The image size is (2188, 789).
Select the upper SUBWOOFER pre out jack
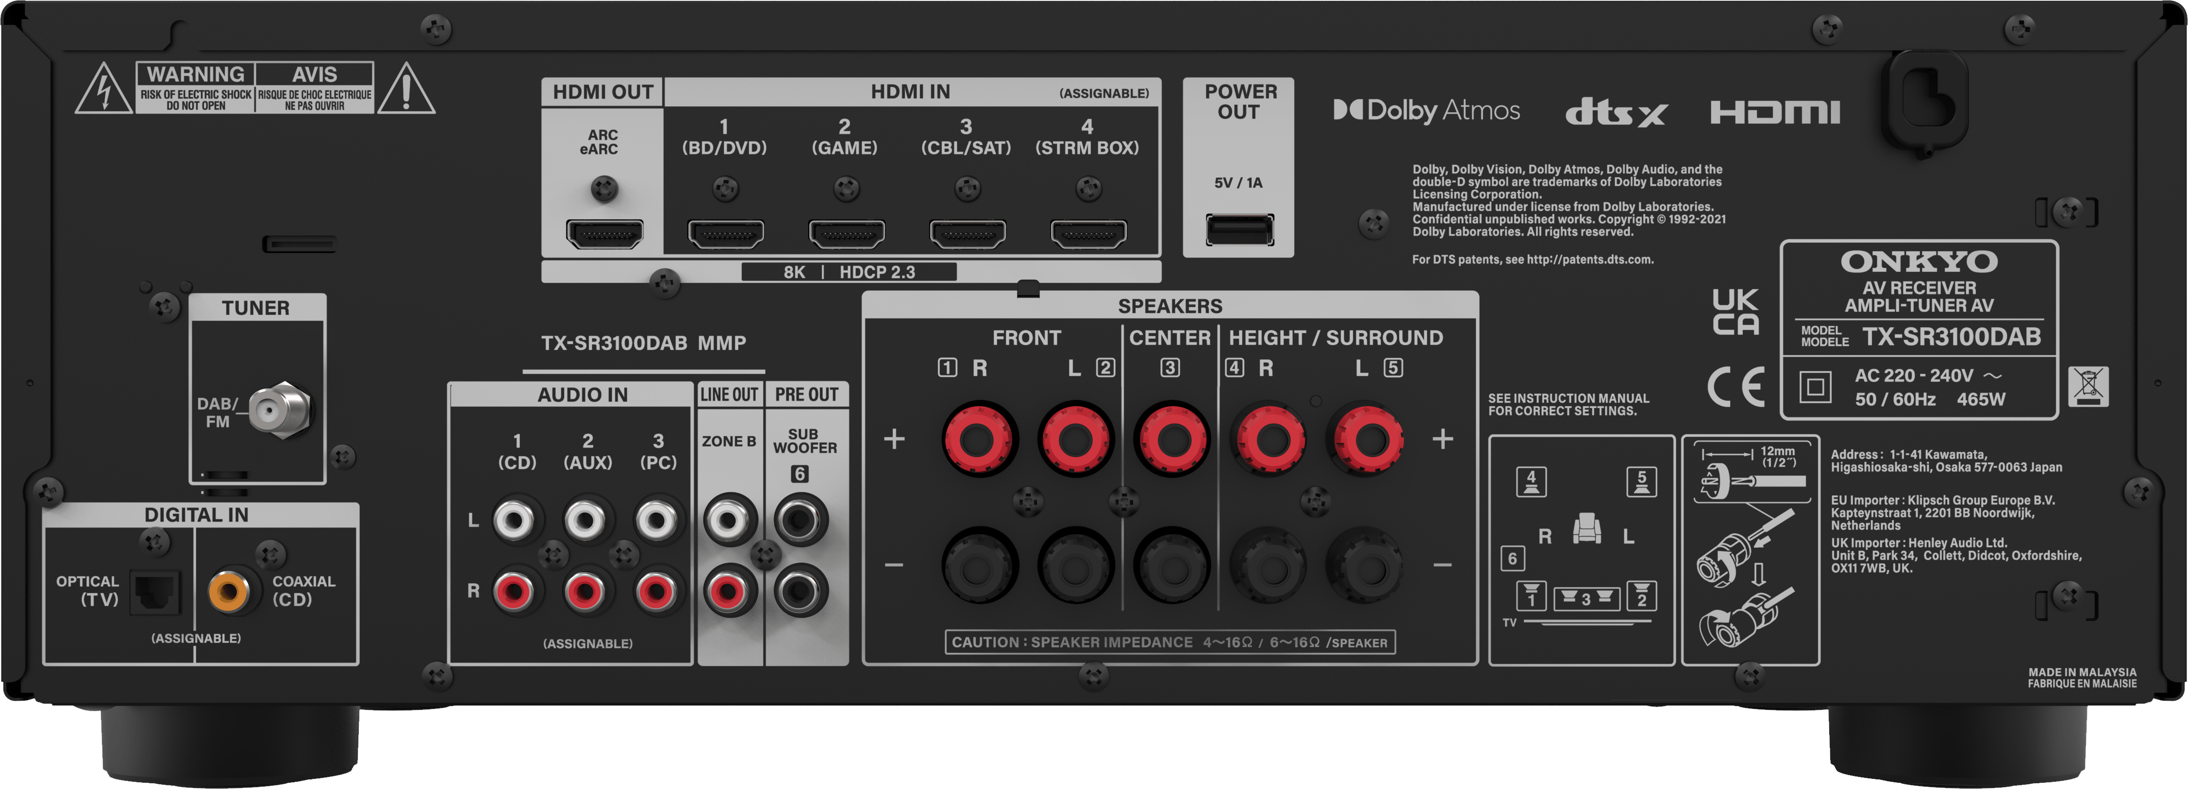(x=800, y=520)
